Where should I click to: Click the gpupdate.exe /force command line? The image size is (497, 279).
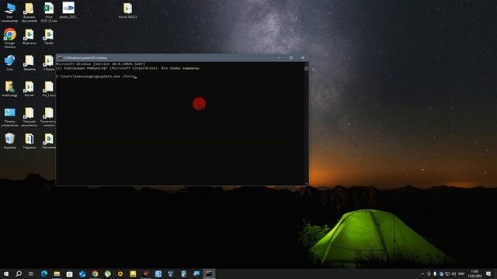pyautogui.click(x=96, y=77)
